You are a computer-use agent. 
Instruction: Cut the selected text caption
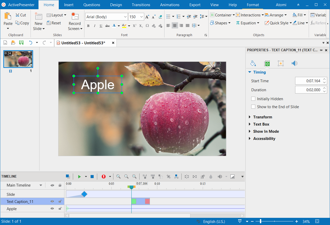tap(21, 15)
